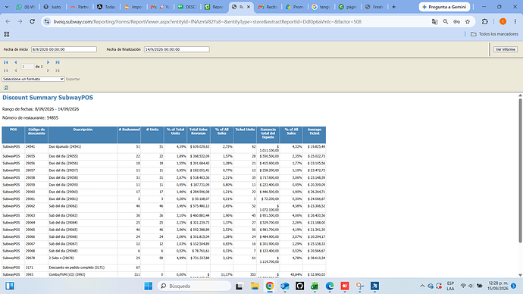The image size is (523, 294).
Task: Open the 'Seleccione un formato' dropdown
Action: 33,79
